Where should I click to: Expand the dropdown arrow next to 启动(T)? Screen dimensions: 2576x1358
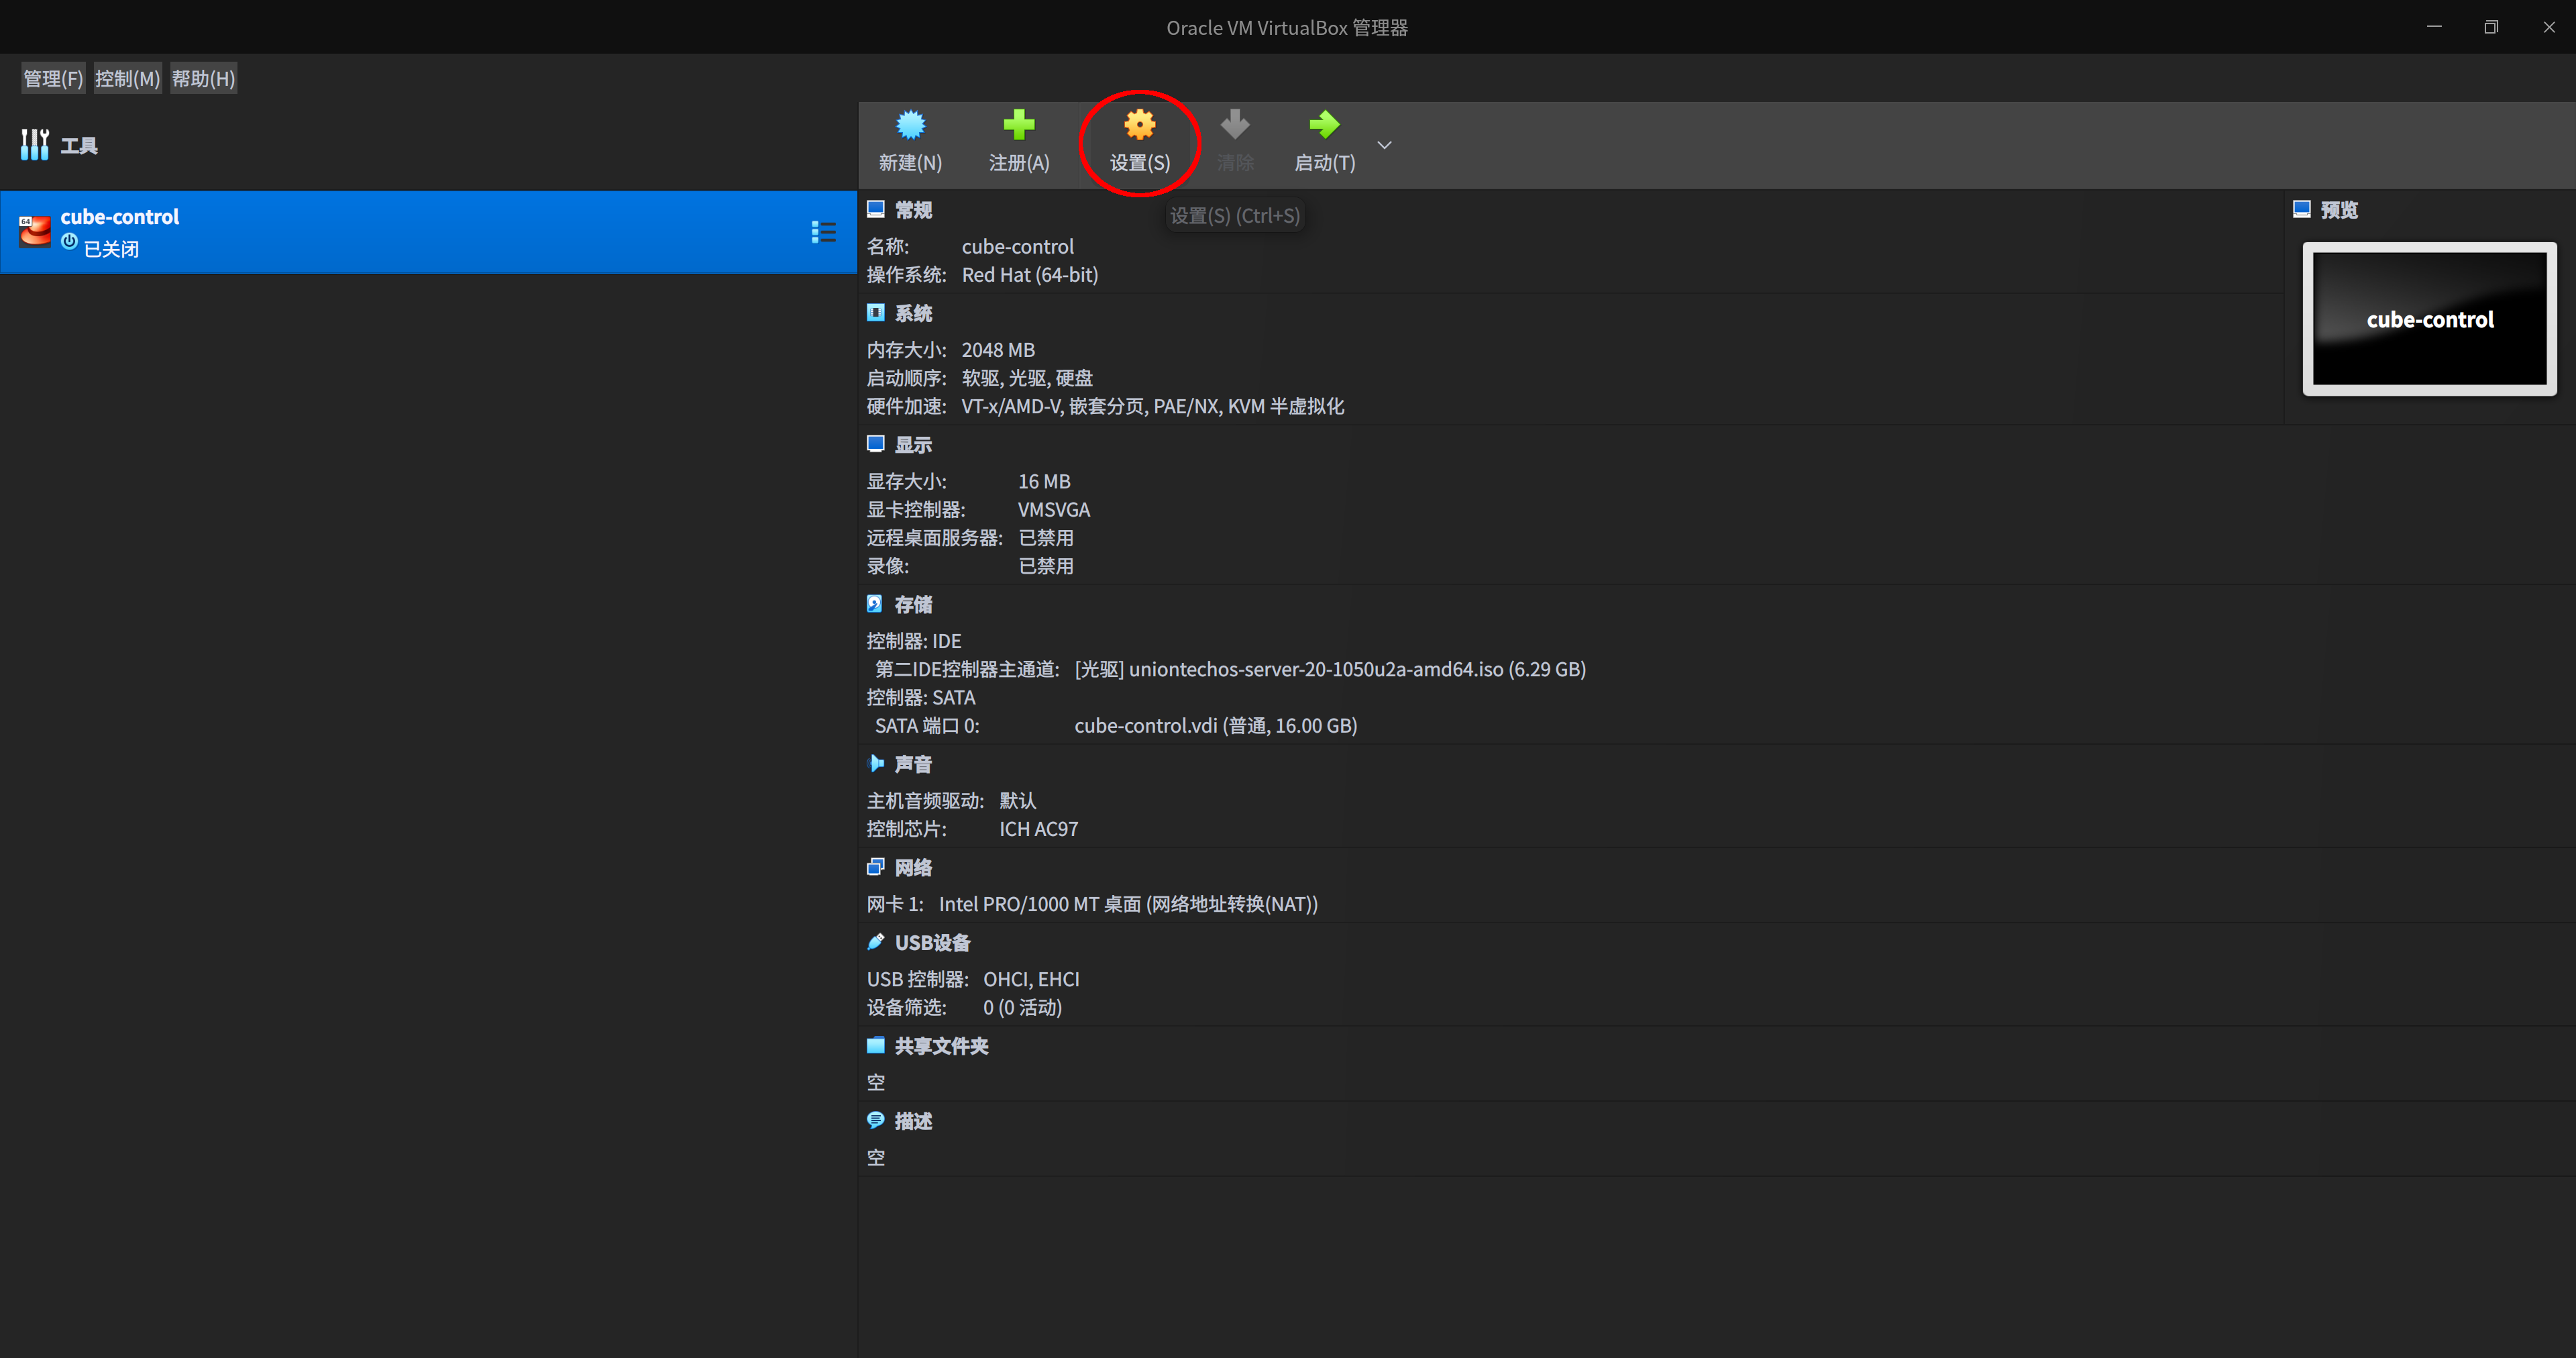1384,144
